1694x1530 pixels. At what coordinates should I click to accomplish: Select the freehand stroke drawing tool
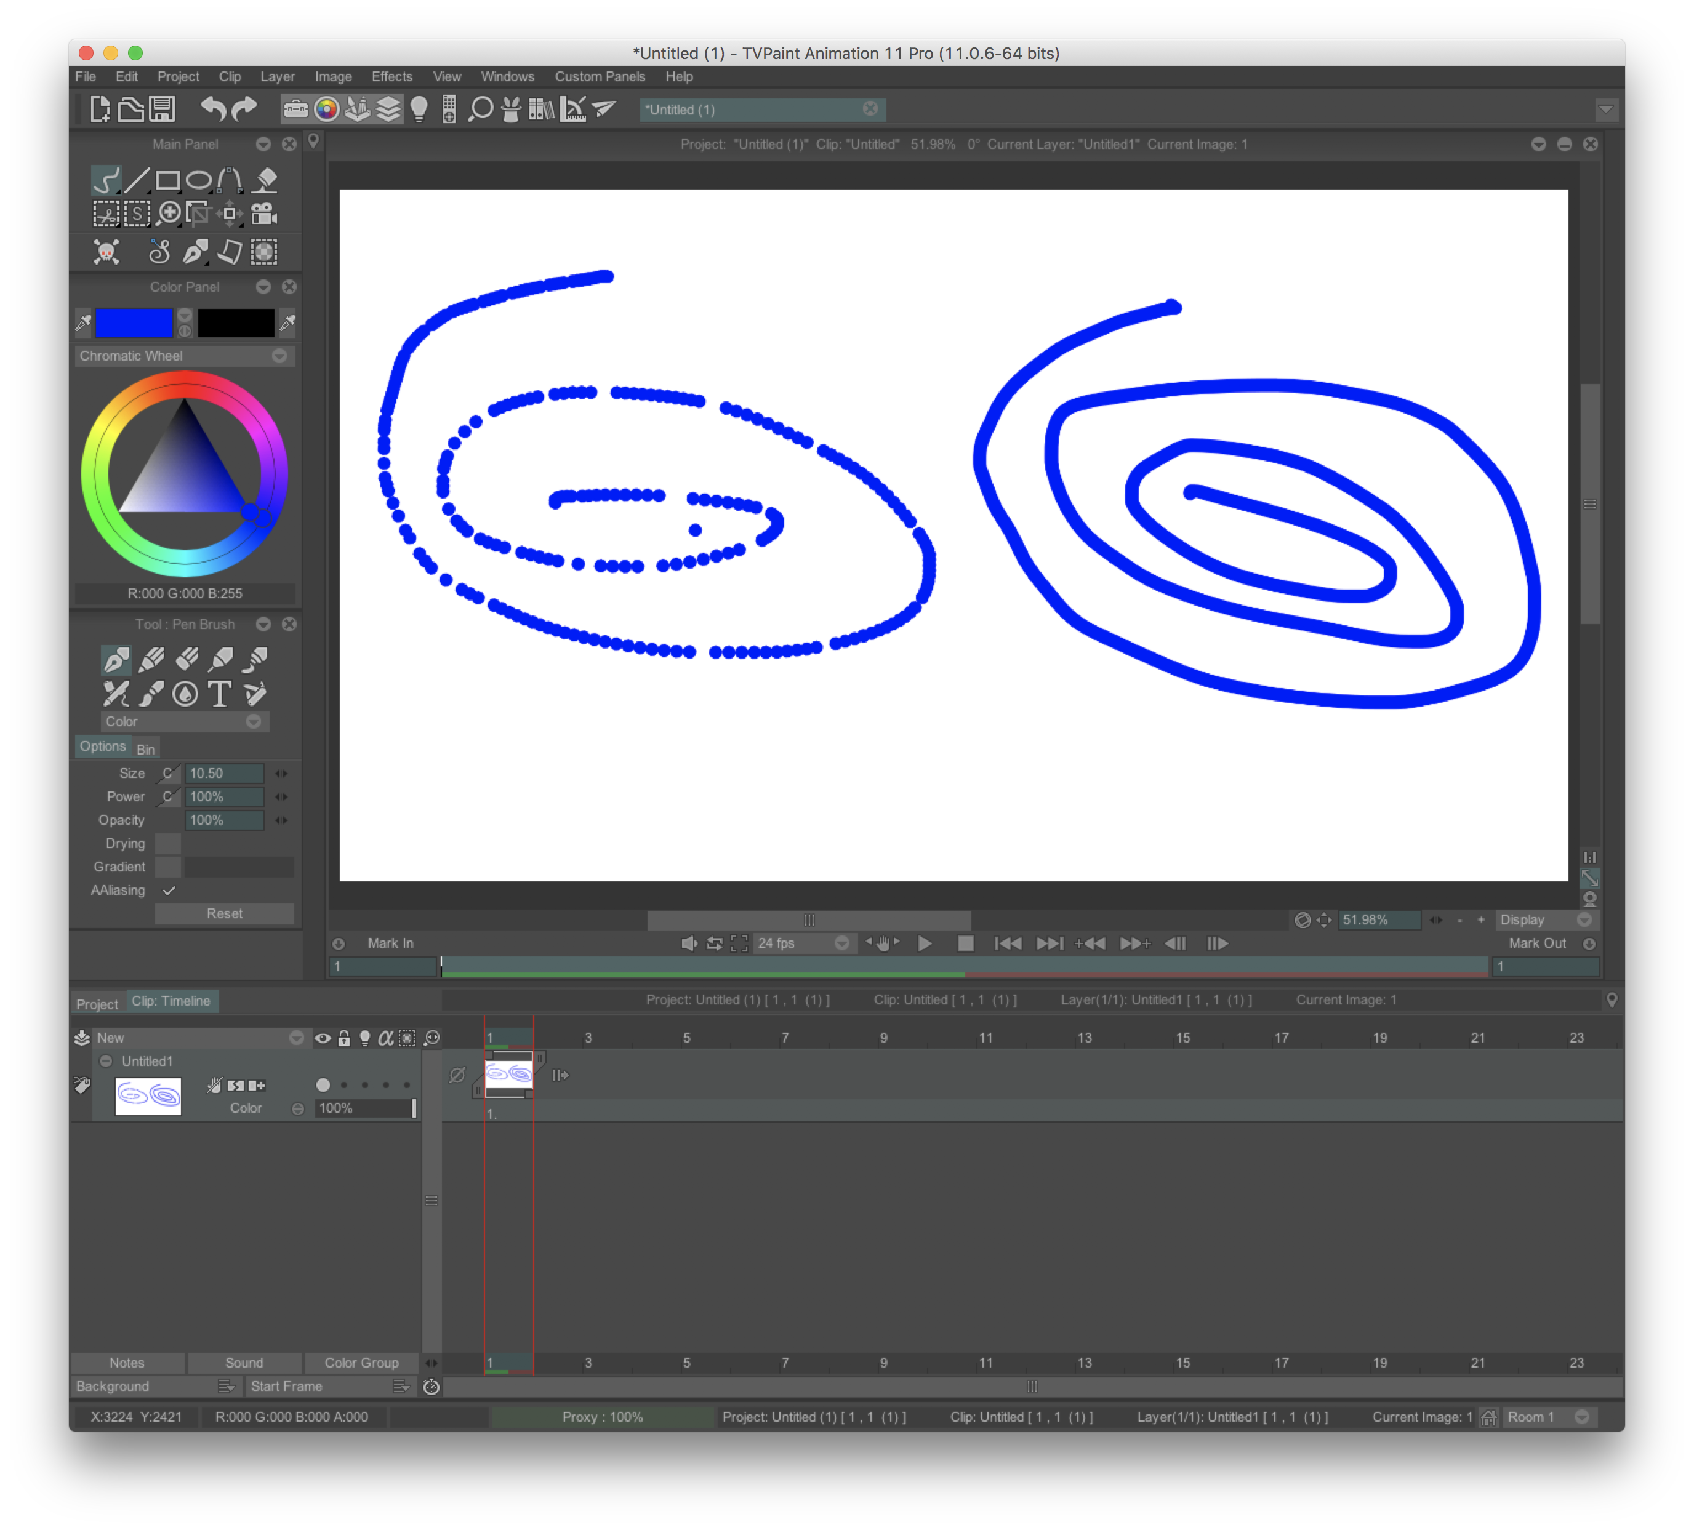(x=106, y=181)
